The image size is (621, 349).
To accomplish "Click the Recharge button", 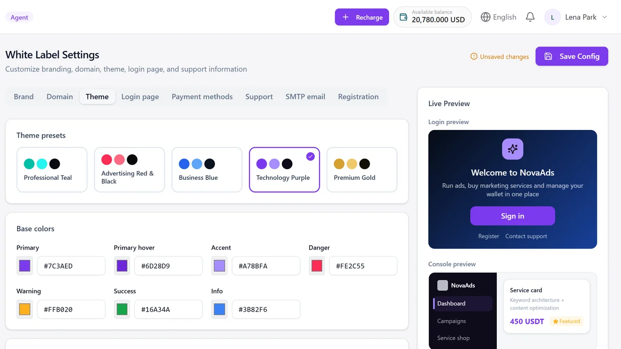I will tap(362, 17).
